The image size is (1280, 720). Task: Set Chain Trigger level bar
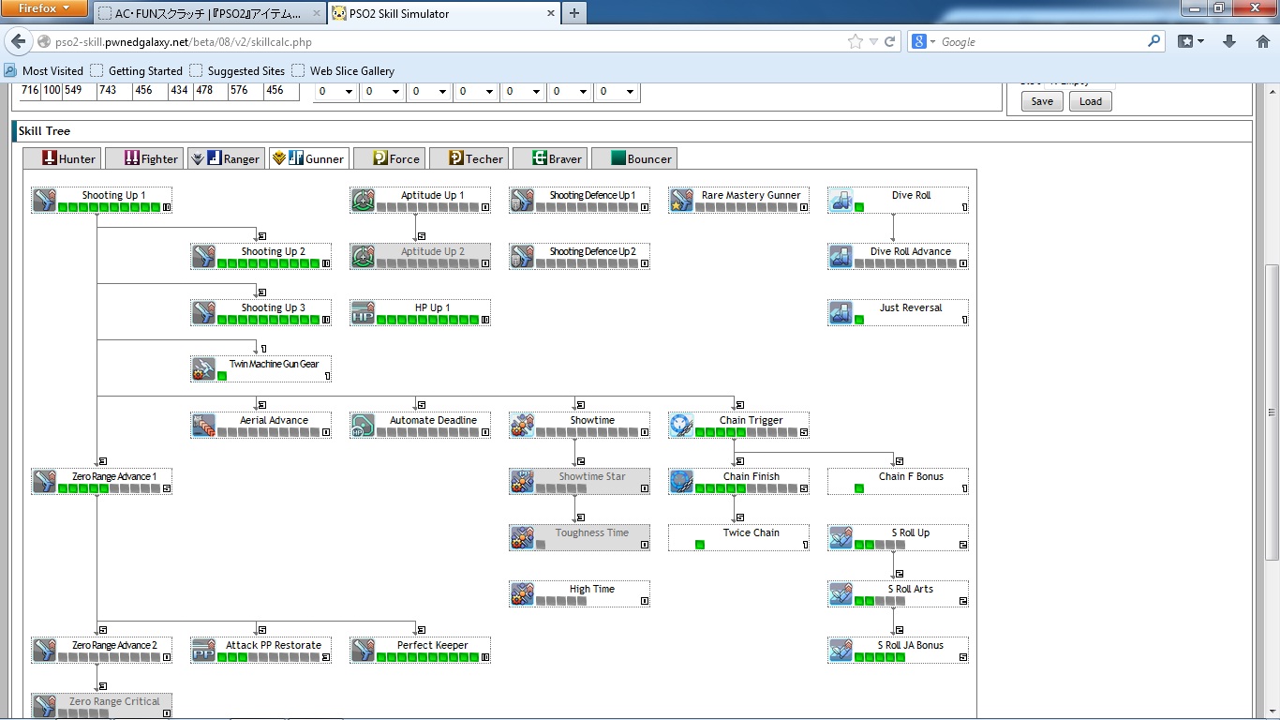pos(746,432)
